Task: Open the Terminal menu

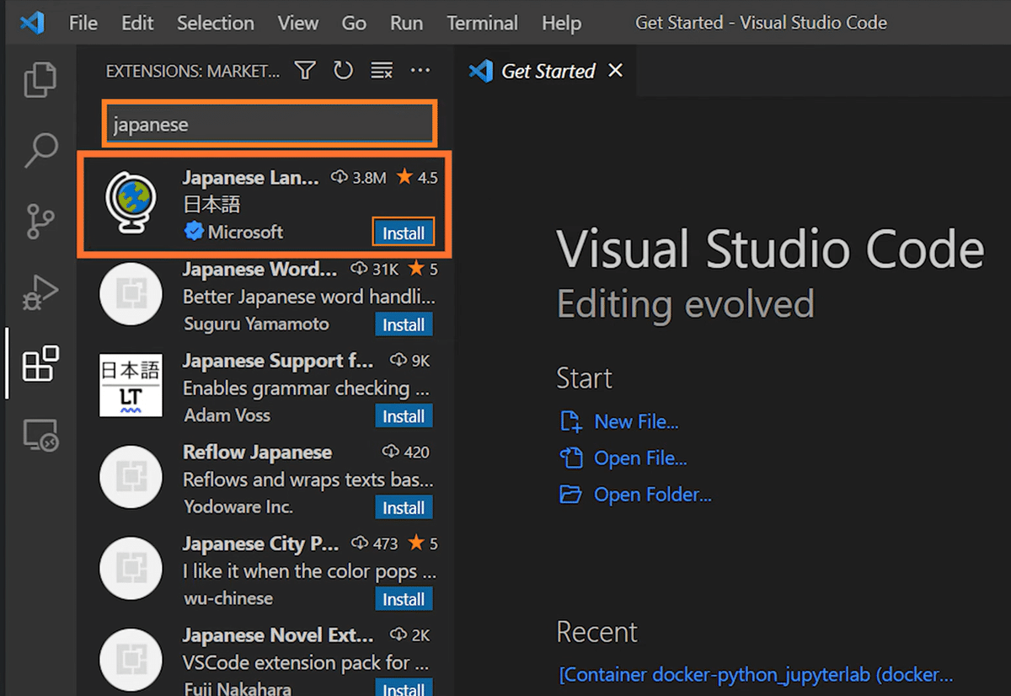Action: [482, 23]
